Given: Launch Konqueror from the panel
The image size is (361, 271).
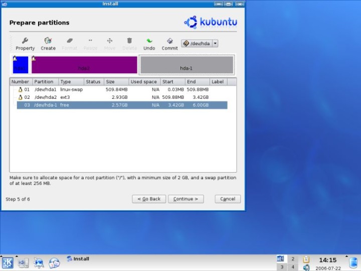Looking at the screenshot, I should [x=39, y=262].
